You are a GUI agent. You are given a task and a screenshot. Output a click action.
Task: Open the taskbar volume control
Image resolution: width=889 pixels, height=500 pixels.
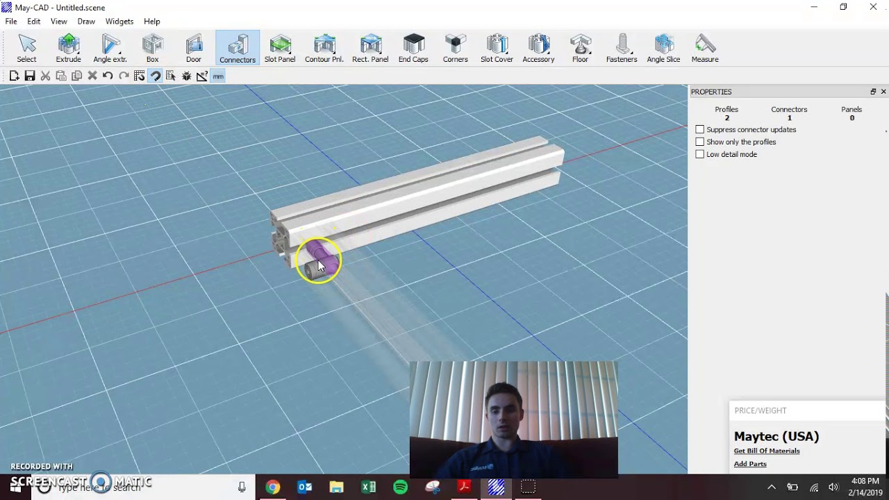click(x=833, y=487)
